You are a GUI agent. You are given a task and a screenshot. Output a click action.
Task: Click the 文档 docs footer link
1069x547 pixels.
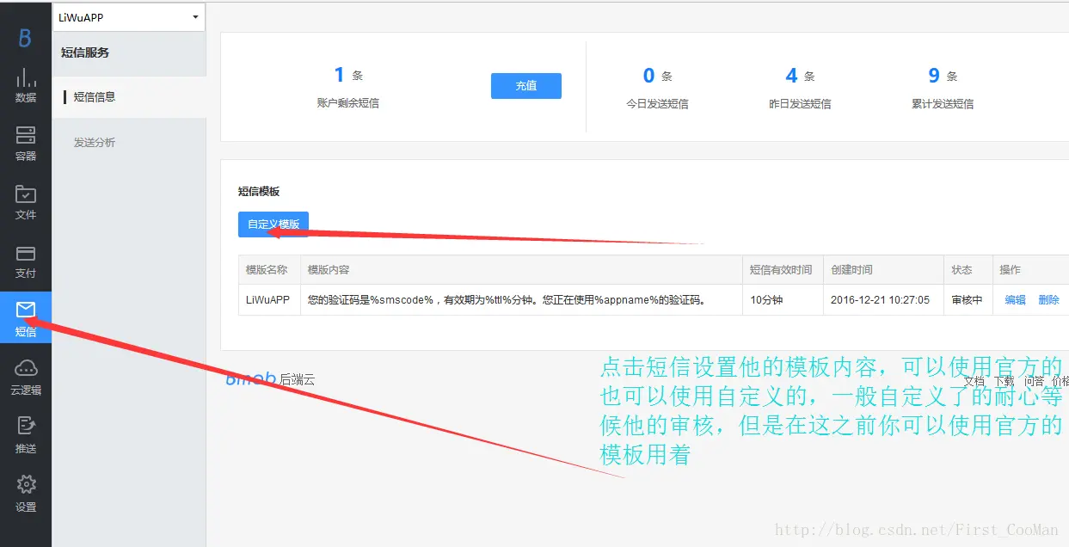[x=974, y=381]
